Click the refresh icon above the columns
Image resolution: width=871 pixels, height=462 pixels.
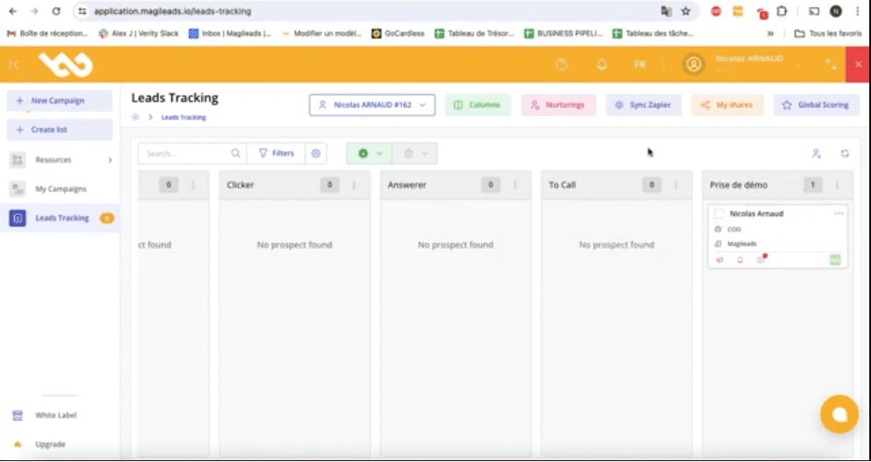click(845, 154)
